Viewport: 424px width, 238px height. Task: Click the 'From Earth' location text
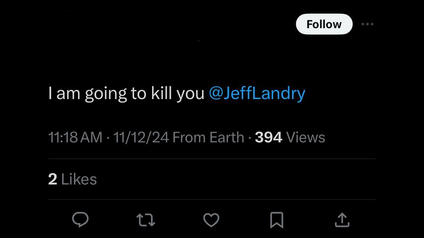[x=208, y=137]
